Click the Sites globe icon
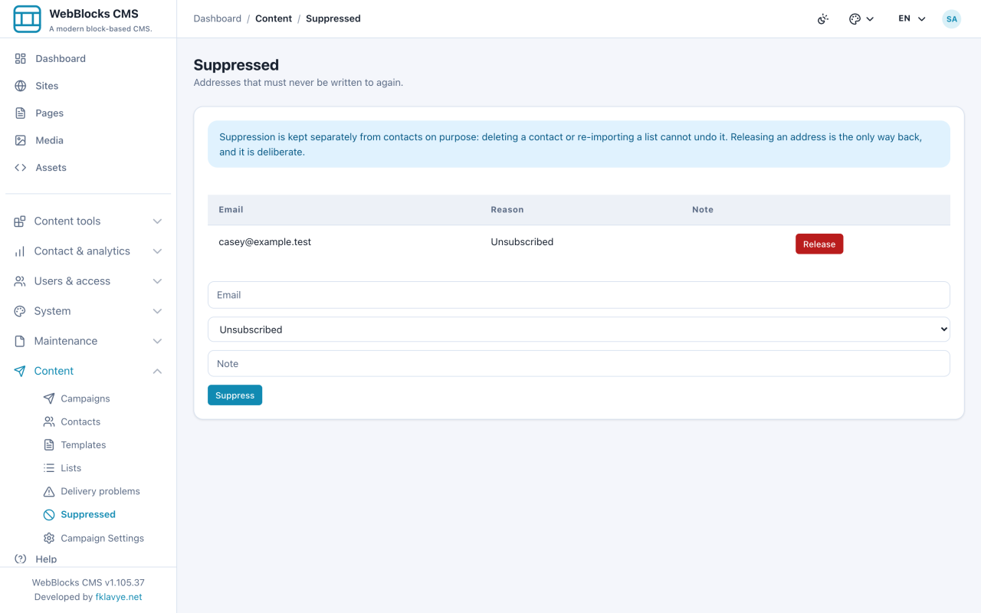 click(21, 86)
